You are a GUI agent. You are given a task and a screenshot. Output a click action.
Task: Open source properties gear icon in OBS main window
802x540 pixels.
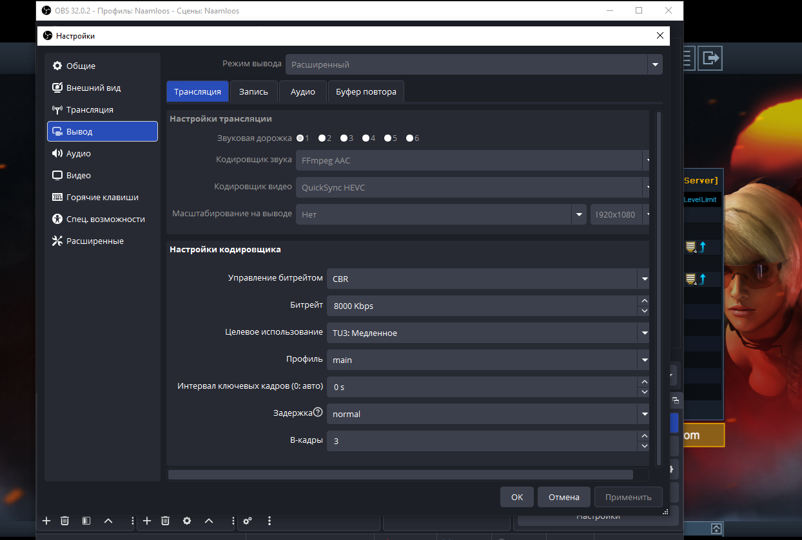[187, 521]
